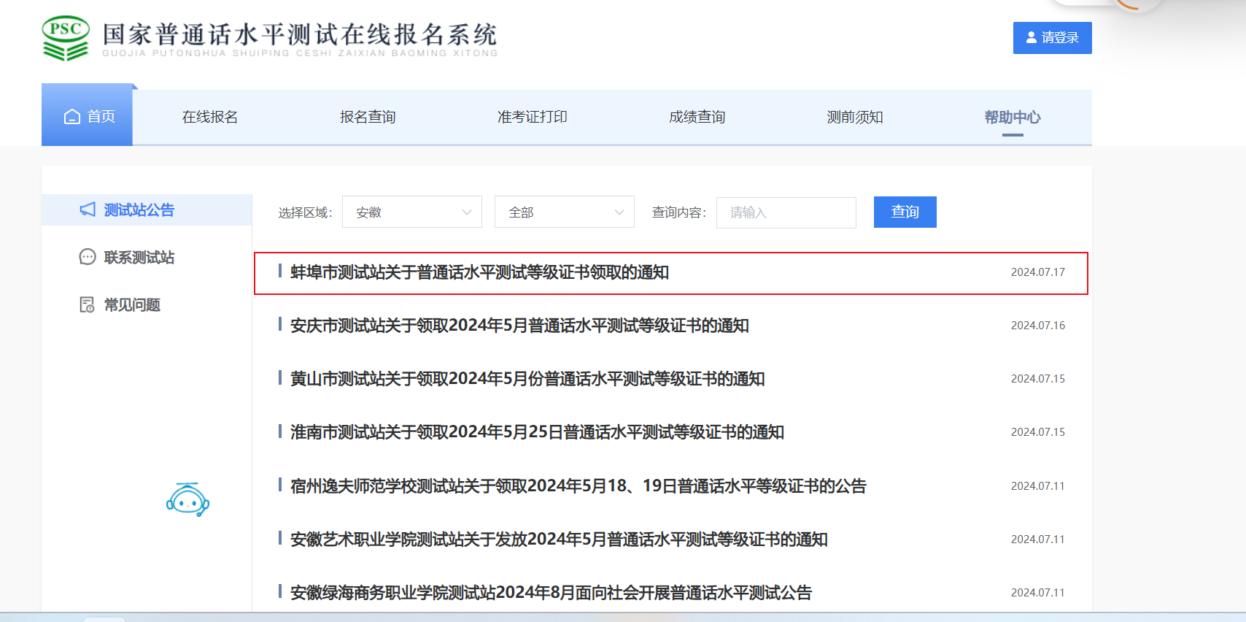Go to the 成绩查询 tab

[697, 117]
